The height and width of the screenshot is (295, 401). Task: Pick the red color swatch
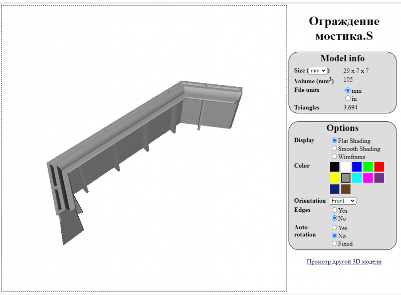coord(379,167)
